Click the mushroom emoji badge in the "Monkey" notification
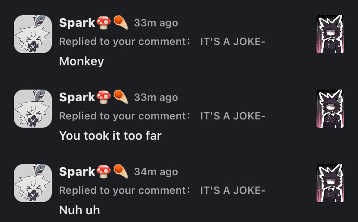This screenshot has height=222, width=358. click(x=104, y=23)
